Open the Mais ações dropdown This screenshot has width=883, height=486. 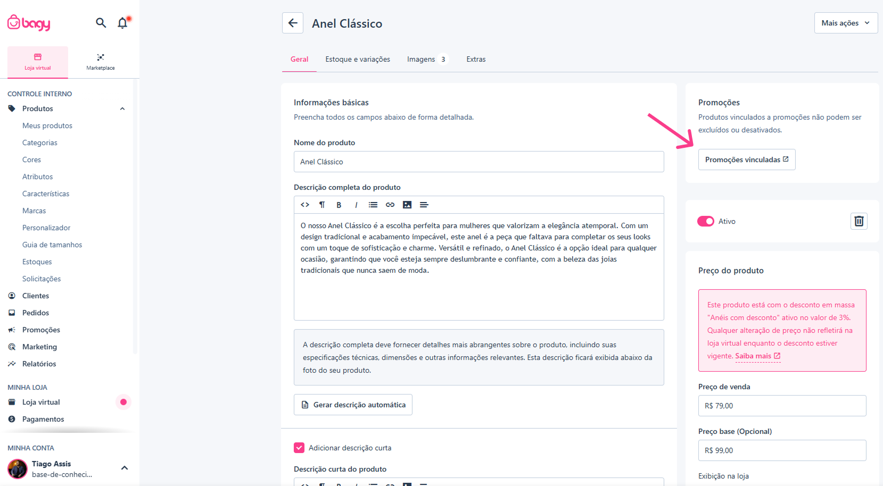click(846, 23)
